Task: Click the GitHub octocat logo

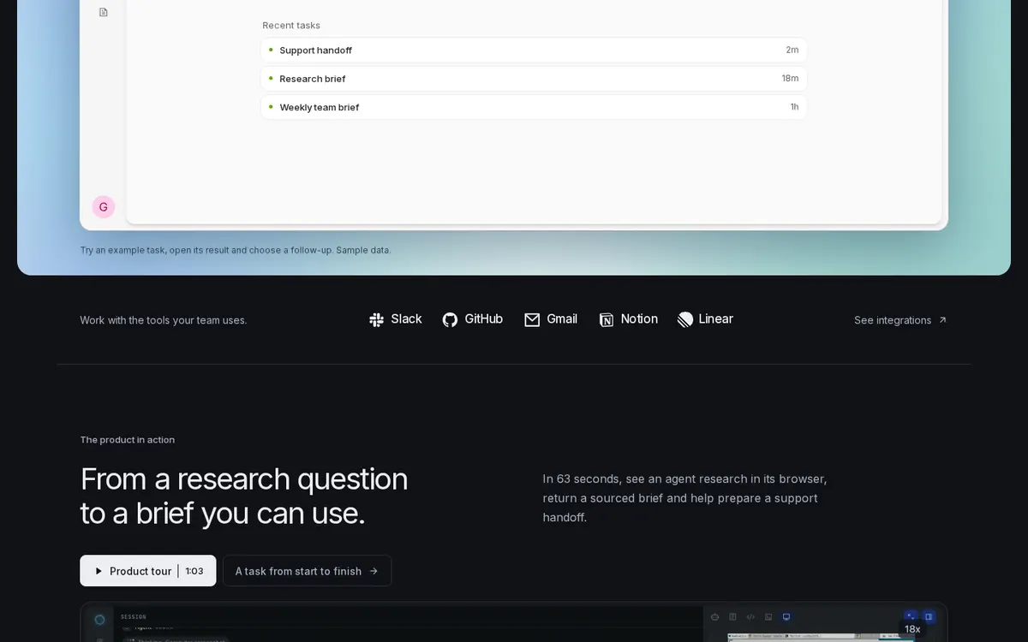Action: [450, 319]
